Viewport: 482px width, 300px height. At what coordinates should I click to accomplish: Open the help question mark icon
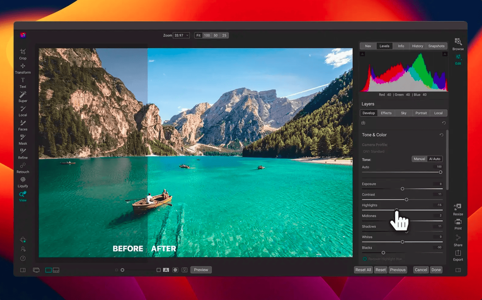pos(23,258)
